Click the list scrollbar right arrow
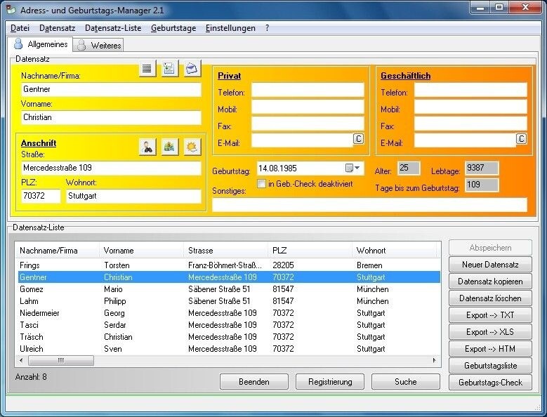Image resolution: width=547 pixels, height=417 pixels. tap(435, 360)
